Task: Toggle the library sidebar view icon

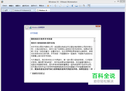Action: pyautogui.click(x=73, y=6)
